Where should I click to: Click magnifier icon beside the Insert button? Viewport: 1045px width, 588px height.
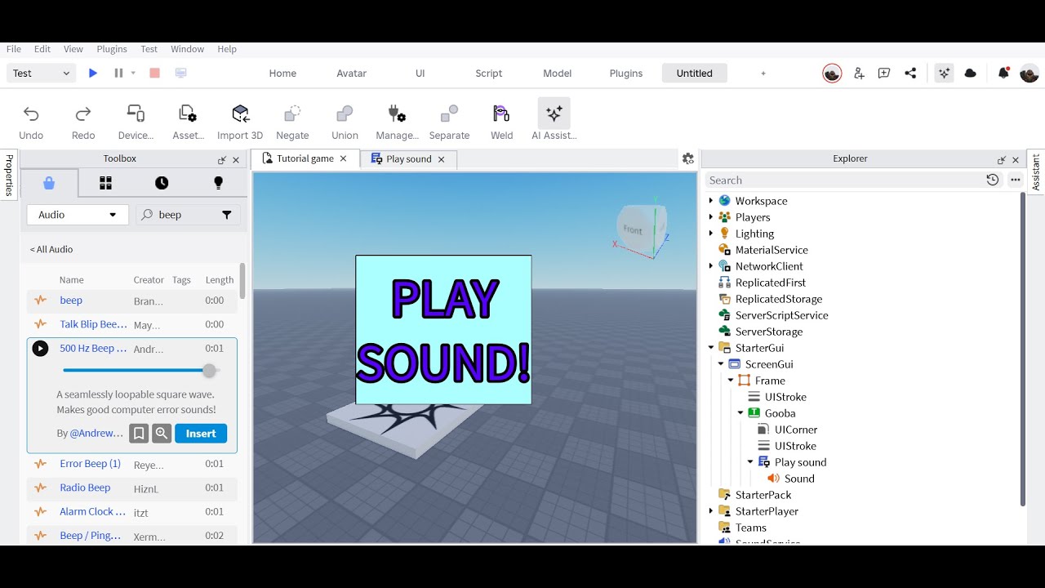(x=162, y=434)
